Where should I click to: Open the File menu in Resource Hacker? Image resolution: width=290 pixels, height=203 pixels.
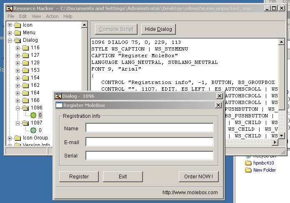[x=11, y=17]
